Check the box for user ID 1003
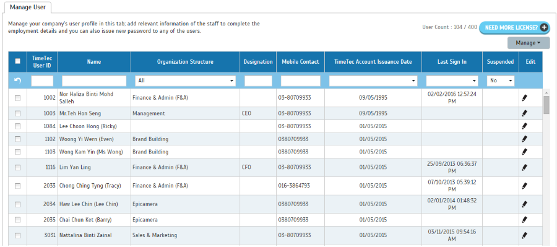The height and width of the screenshot is (247, 557). click(x=17, y=113)
